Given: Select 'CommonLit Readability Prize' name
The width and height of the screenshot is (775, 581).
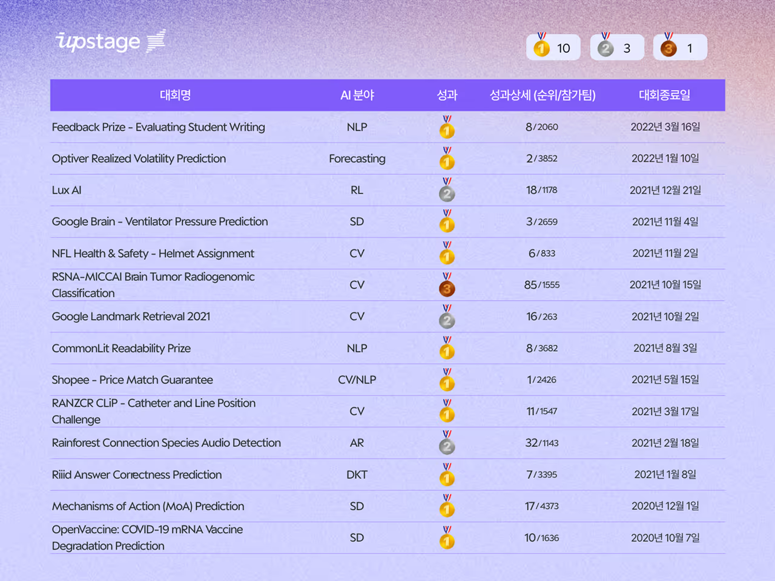Looking at the screenshot, I should point(121,348).
